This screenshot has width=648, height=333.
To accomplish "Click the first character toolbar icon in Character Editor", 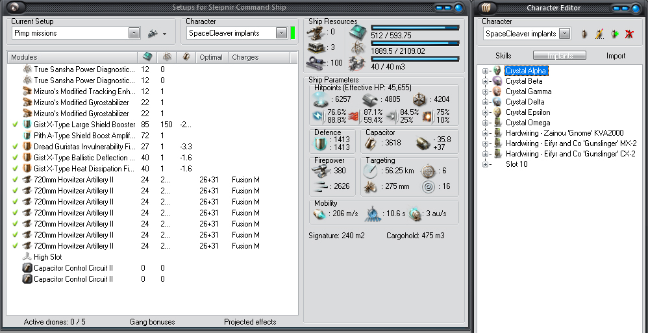I will tap(584, 34).
